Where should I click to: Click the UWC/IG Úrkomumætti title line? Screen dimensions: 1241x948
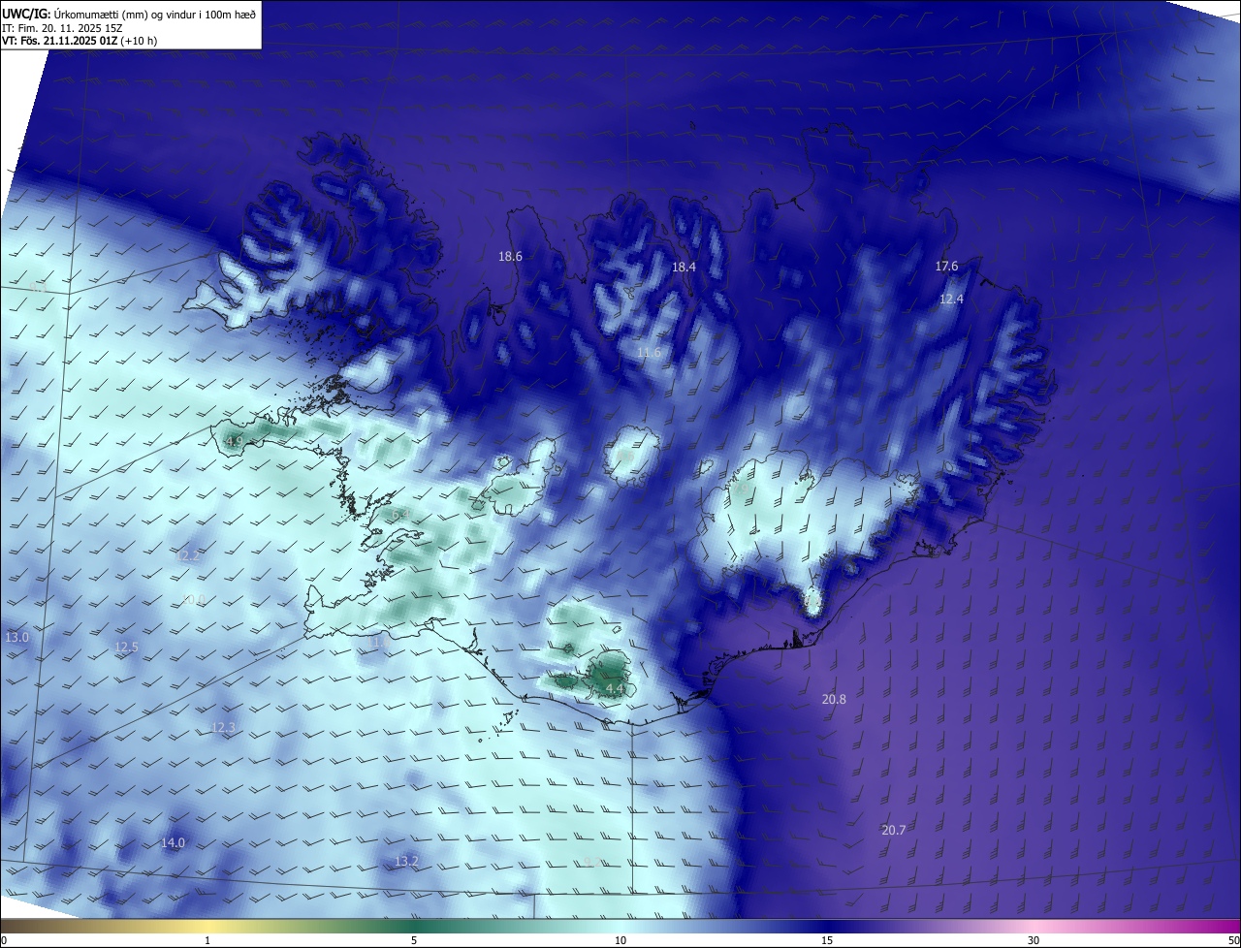click(129, 14)
